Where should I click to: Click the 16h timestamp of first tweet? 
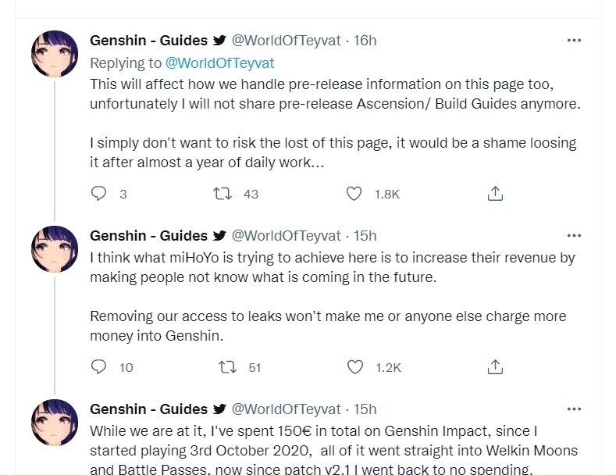coord(365,40)
